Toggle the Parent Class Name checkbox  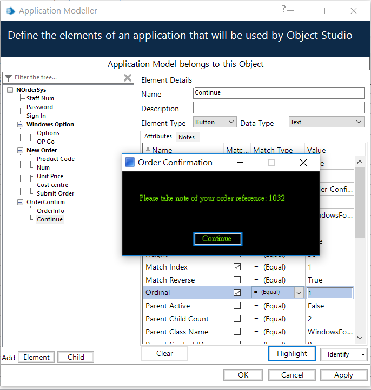[x=237, y=331]
